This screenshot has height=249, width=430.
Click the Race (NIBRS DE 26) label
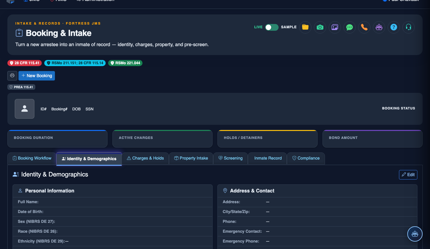coord(38,231)
